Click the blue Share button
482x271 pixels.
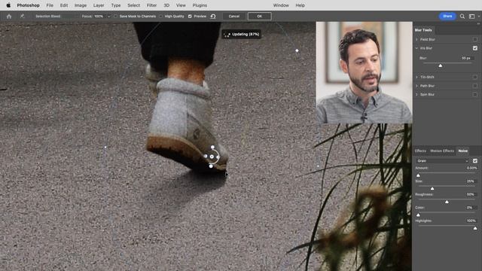447,17
